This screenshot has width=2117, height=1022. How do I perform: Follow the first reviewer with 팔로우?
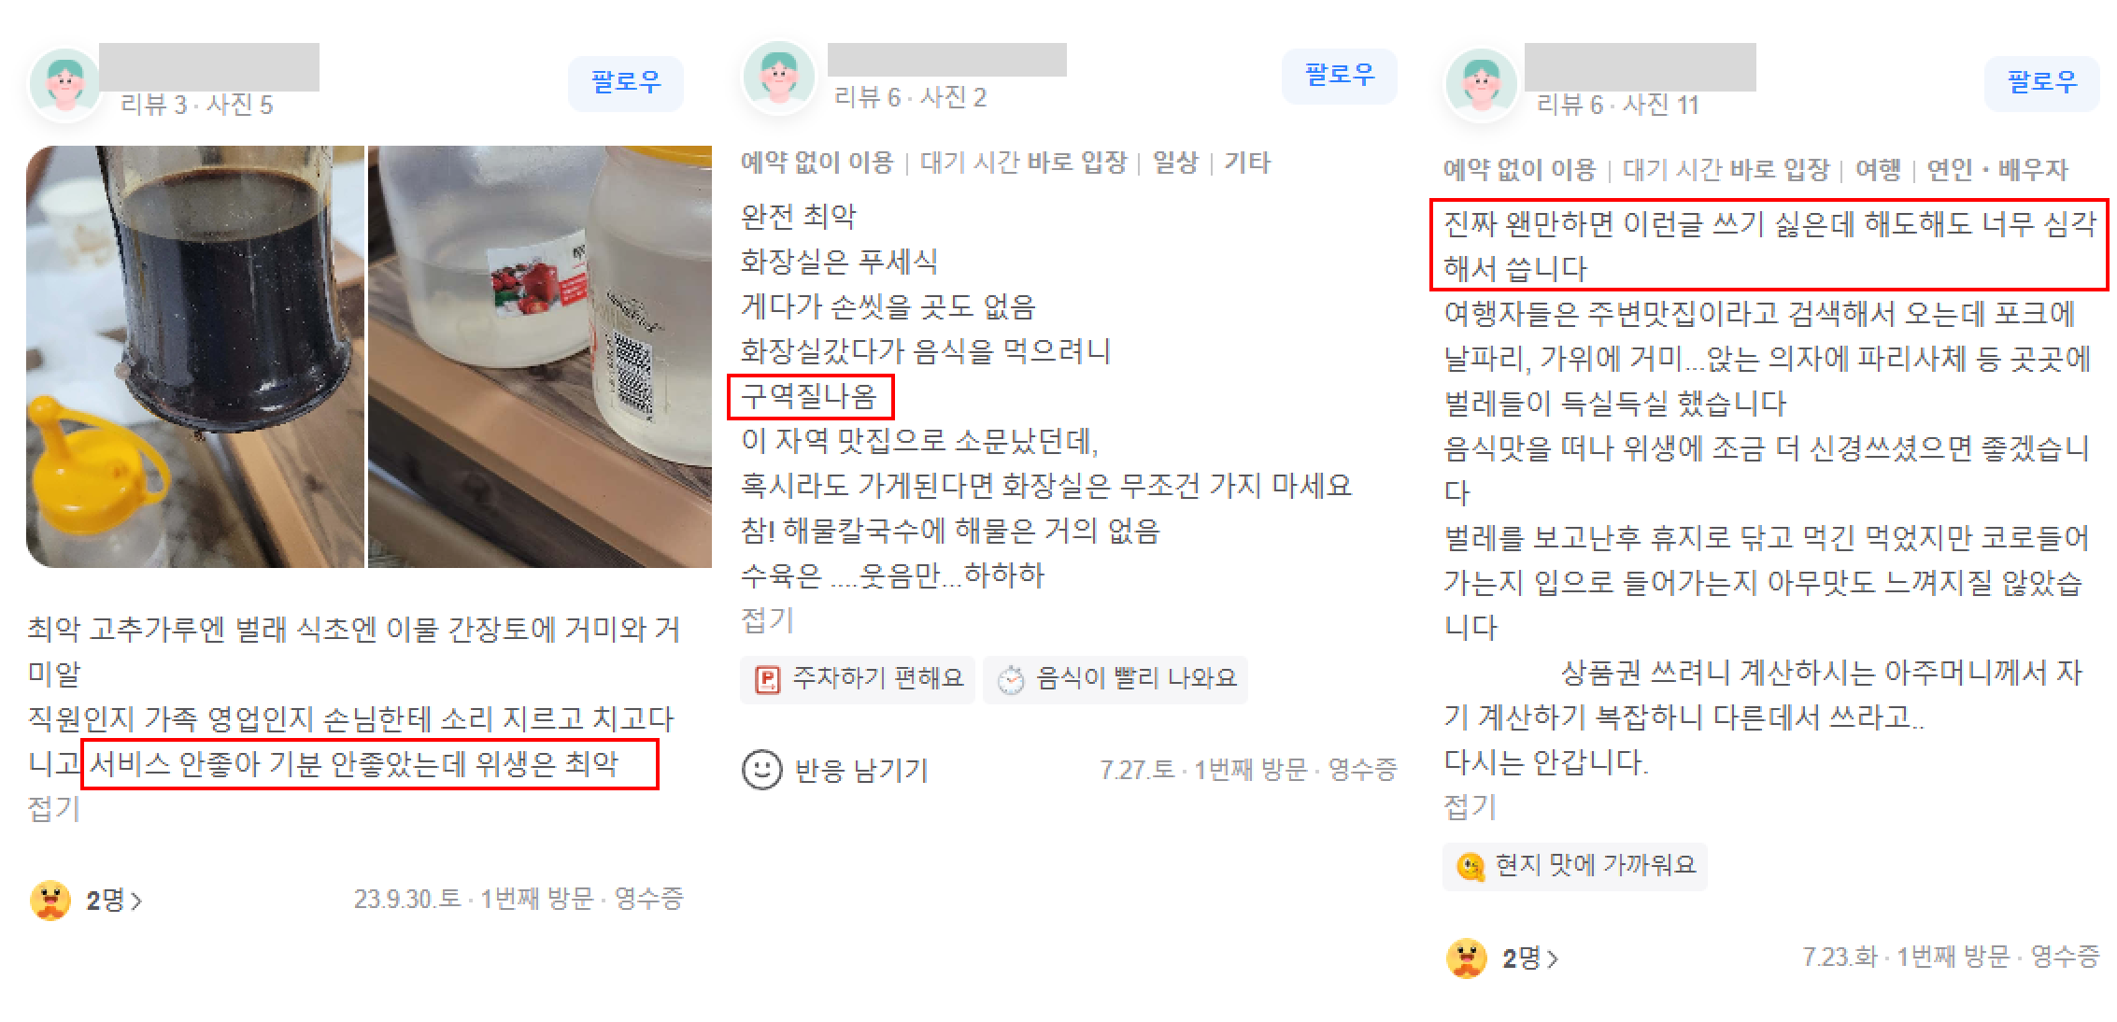tap(626, 83)
